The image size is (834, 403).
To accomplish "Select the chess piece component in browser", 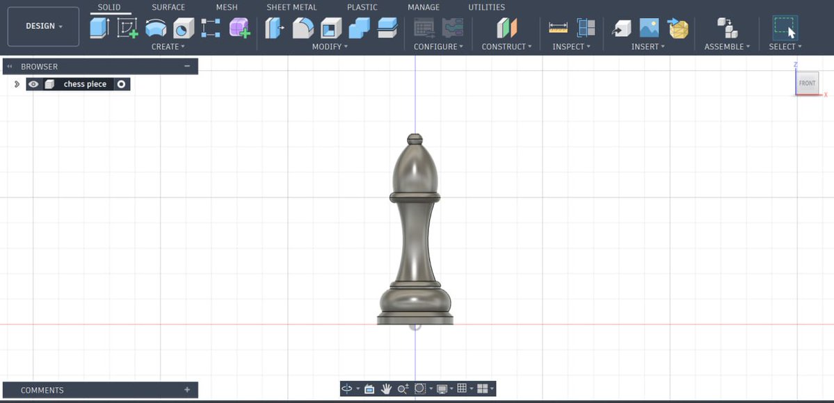I will click(85, 84).
